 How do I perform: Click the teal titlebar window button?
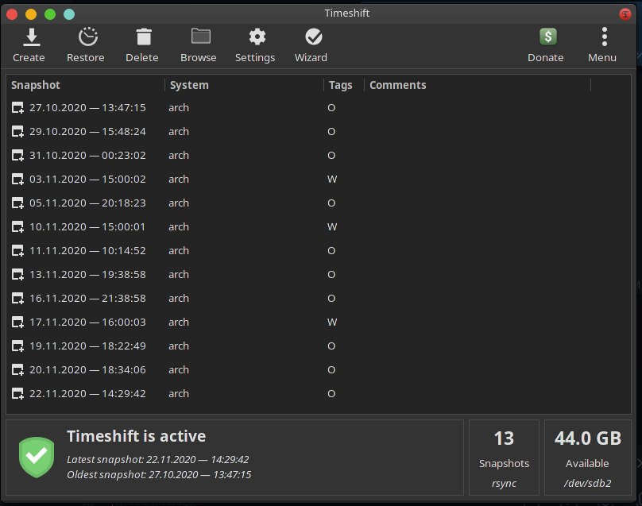pyautogui.click(x=69, y=14)
